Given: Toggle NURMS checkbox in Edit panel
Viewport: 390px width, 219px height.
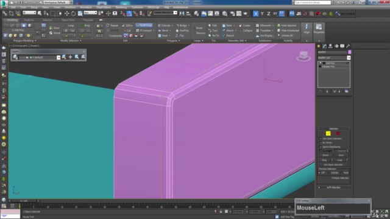Looking at the screenshot, I should click(x=108, y=30).
